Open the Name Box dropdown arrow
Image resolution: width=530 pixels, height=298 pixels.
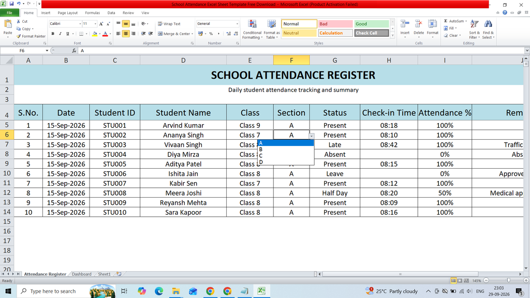(x=47, y=51)
